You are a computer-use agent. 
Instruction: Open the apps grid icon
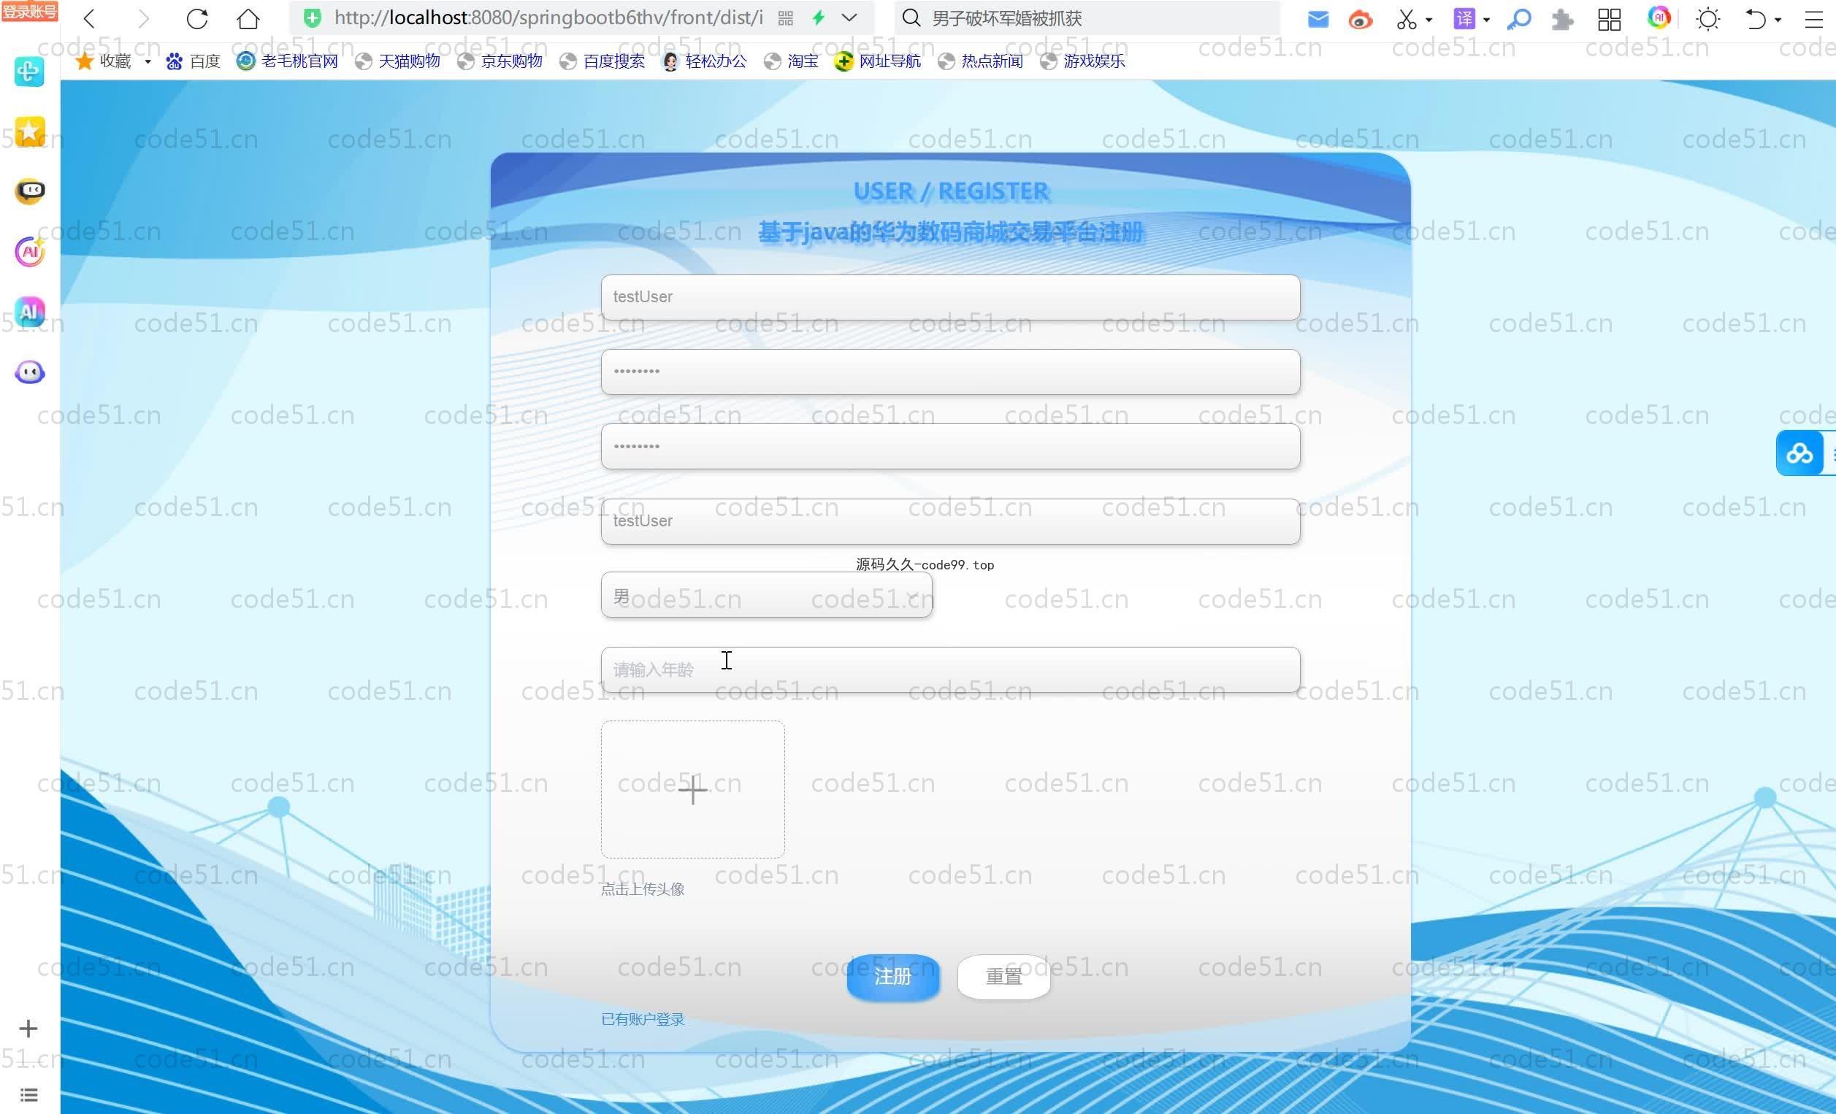coord(1610,20)
